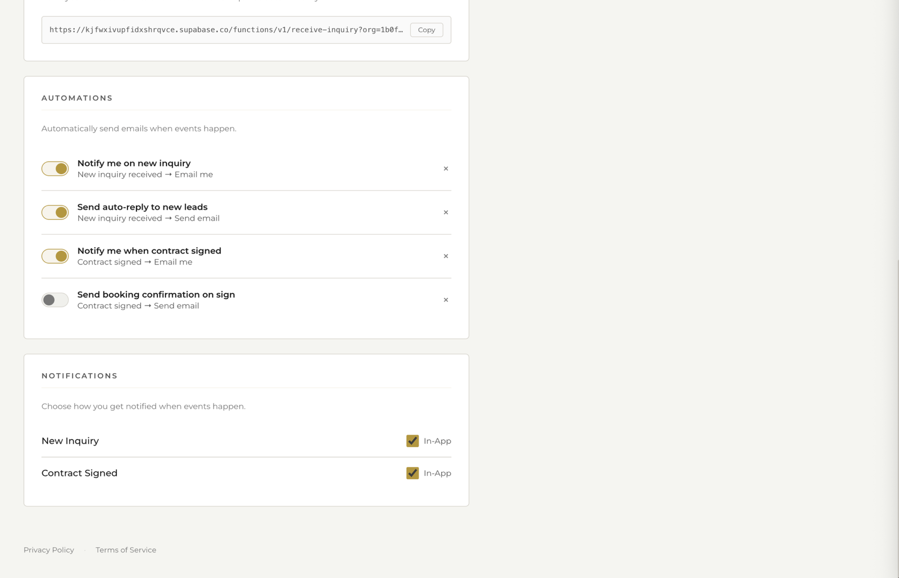Click the New Inquiry notification row
Viewport: 899px width, 578px height.
70,441
